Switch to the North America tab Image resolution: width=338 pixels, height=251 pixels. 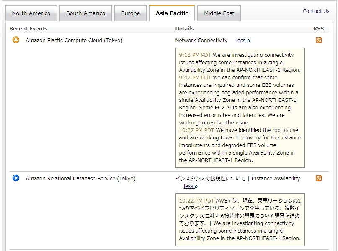pyautogui.click(x=31, y=13)
